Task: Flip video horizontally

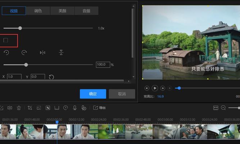Action: [x=42, y=53]
